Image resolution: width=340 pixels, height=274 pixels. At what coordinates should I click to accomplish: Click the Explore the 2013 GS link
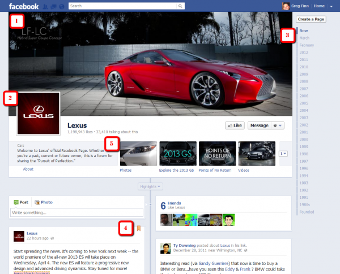tap(176, 170)
